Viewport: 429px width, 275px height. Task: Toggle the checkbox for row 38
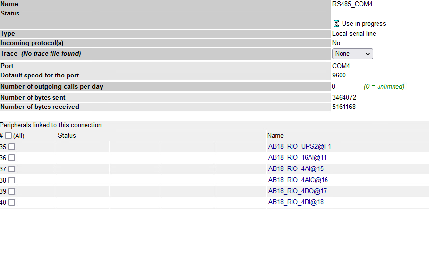click(12, 180)
